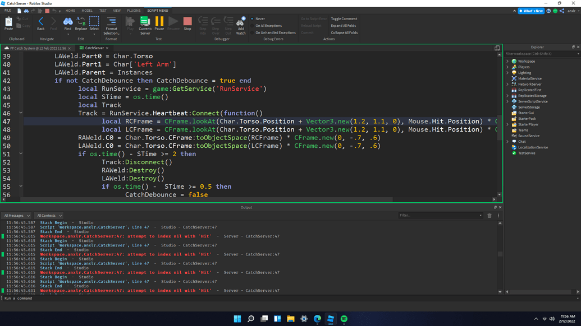Open the FILE menu

pos(7,11)
